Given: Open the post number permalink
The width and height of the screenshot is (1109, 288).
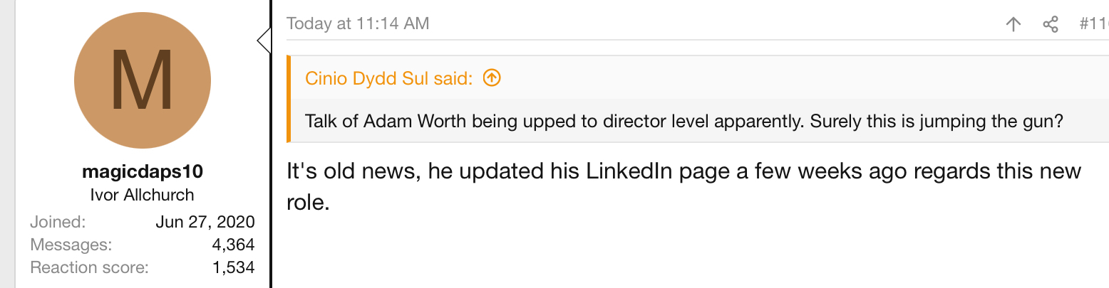Looking at the screenshot, I should pos(1093,24).
